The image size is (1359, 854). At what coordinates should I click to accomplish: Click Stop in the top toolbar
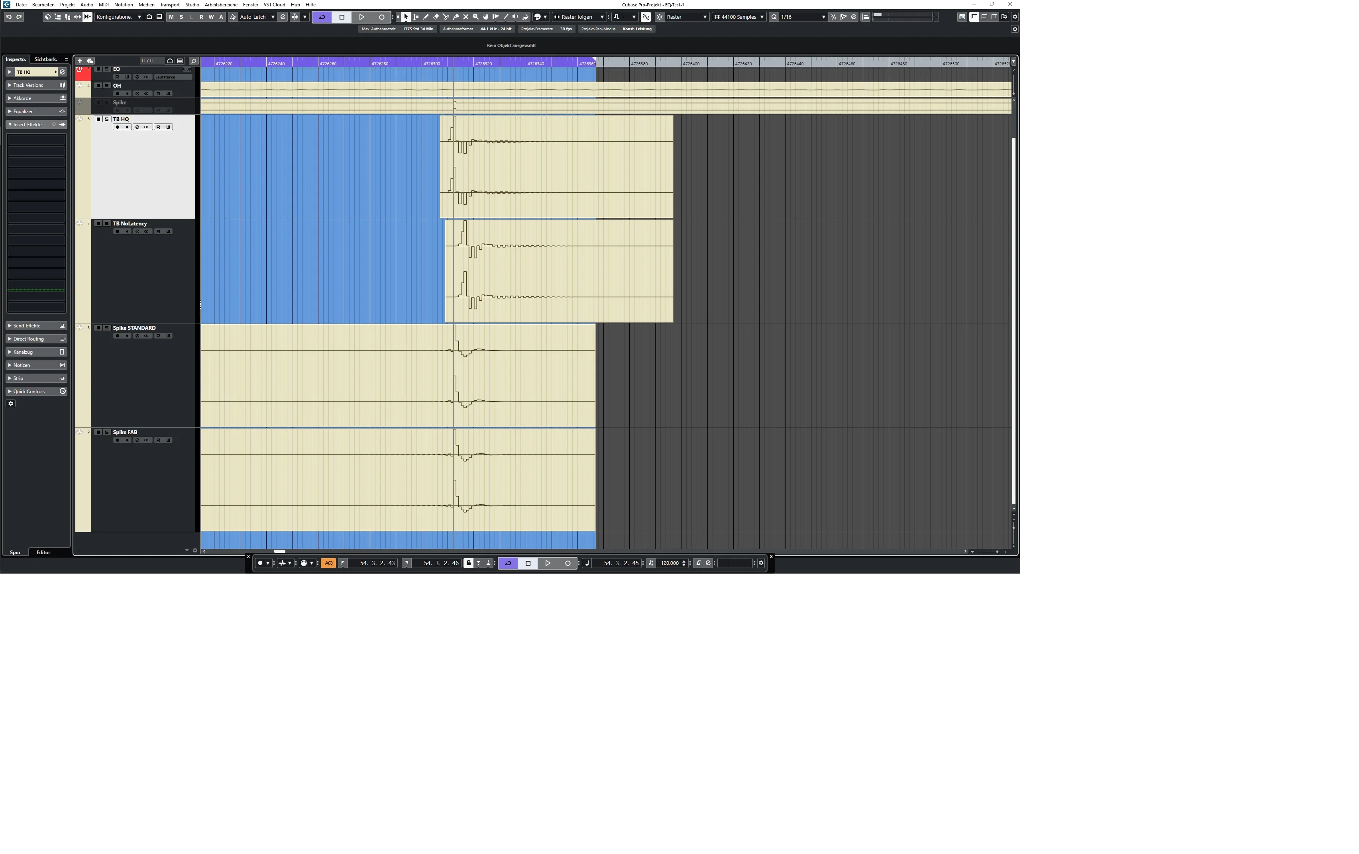pos(342,17)
